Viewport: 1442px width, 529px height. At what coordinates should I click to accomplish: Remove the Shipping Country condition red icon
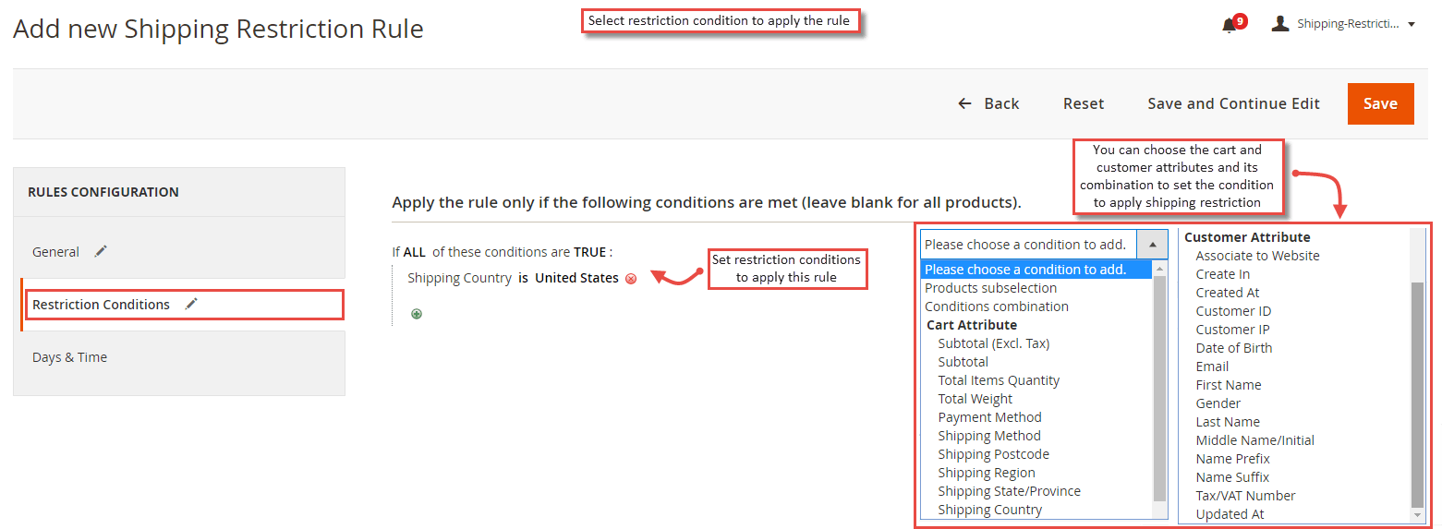[x=631, y=279]
